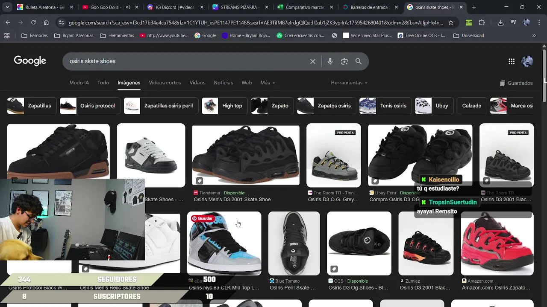The width and height of the screenshot is (547, 307).
Task: Click the Google logo
Action: click(x=30, y=61)
